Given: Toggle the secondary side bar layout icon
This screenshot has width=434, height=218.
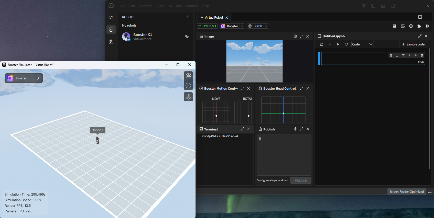Looking at the screenshot, I should click(x=393, y=6).
